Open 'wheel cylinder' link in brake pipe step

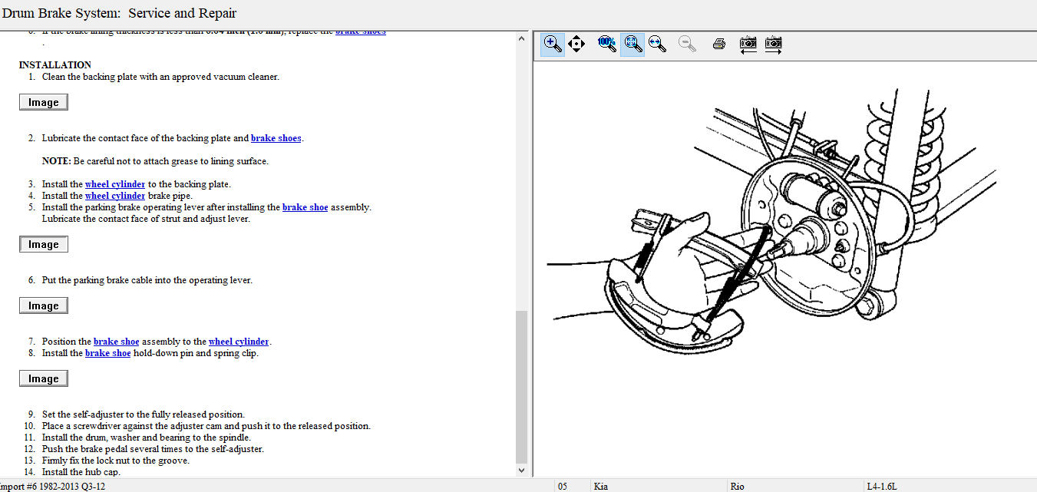115,196
